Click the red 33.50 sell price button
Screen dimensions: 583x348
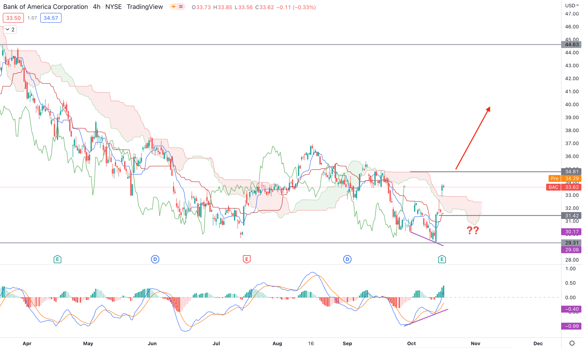(13, 18)
